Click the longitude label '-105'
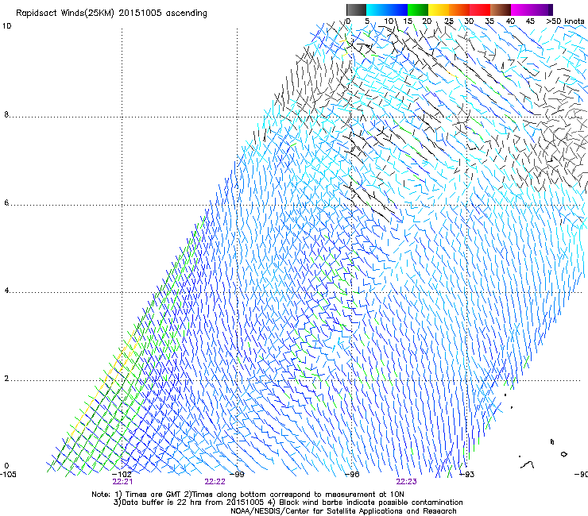The width and height of the screenshot is (588, 516). (x=8, y=475)
